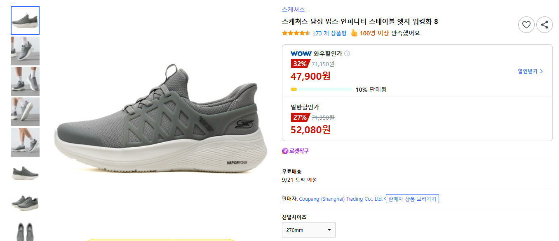Image resolution: width=559 pixels, height=241 pixels.
Task: Click the thumbs-up satisfaction icon
Action: click(354, 33)
